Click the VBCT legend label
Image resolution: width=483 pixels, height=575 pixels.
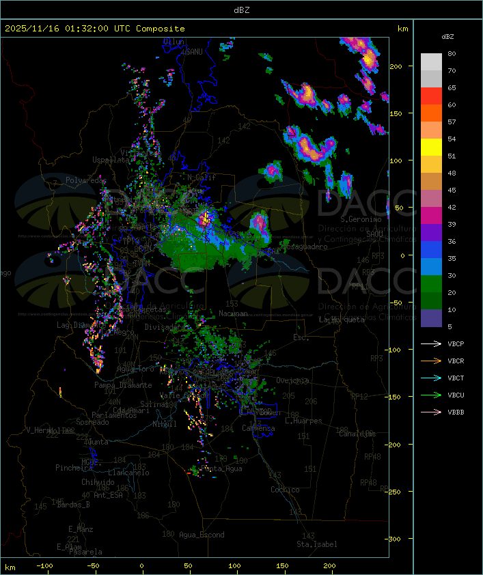pos(456,378)
